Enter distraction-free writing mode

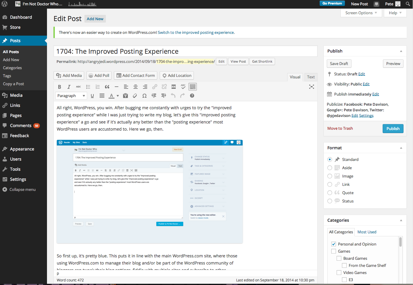[311, 86]
